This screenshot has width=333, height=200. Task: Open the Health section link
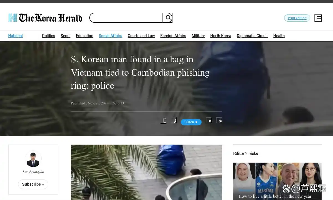point(279,36)
